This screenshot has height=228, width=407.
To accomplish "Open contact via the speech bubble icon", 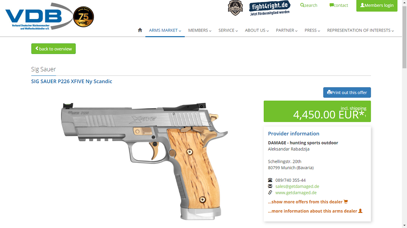I will click(331, 5).
